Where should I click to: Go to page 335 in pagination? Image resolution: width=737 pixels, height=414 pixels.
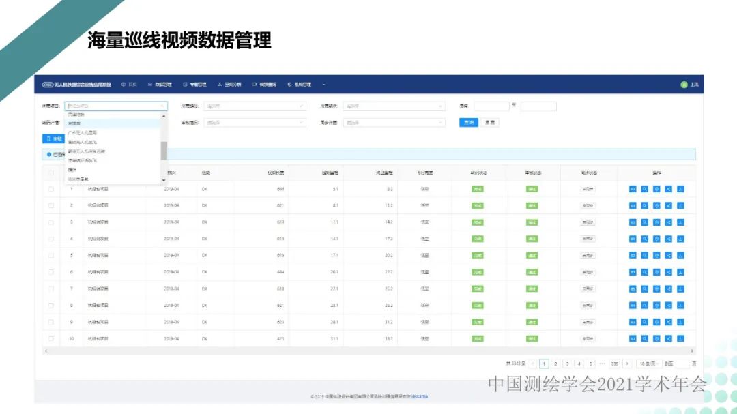coord(614,364)
